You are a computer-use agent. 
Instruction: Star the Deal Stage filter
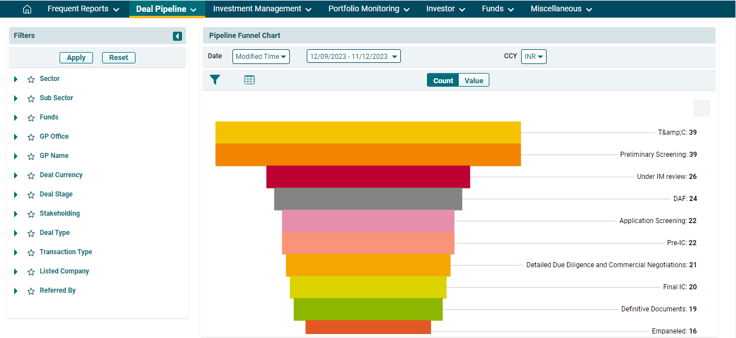click(x=31, y=195)
